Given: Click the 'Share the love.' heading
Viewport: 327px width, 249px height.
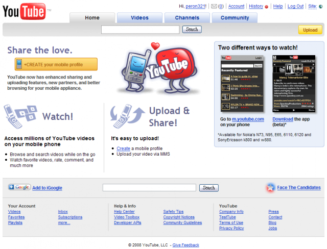Looking at the screenshot, I should 40,50.
